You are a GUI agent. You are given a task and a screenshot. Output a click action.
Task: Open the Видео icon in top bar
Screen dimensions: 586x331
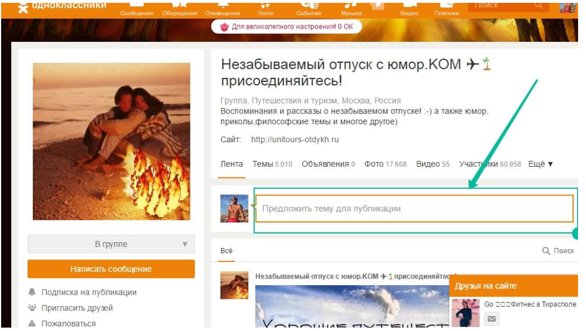coord(409,9)
